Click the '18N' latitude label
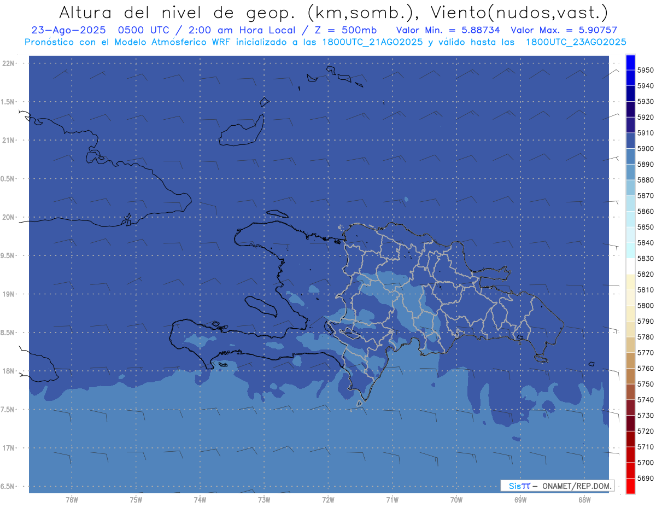 click(x=9, y=371)
